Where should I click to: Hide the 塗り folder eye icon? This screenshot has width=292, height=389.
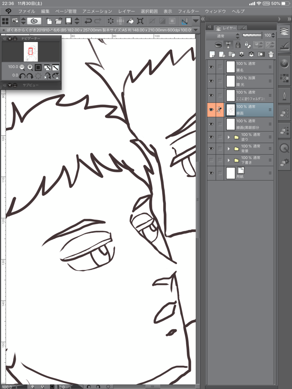[x=211, y=137]
